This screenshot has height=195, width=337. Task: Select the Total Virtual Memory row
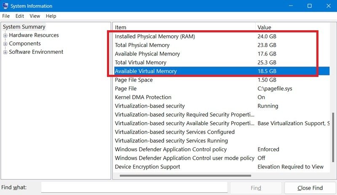click(x=222, y=63)
